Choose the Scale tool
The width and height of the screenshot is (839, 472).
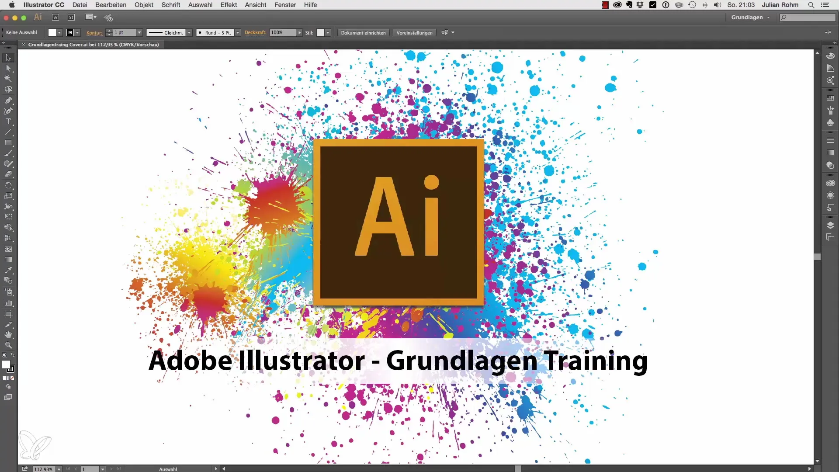pyautogui.click(x=8, y=196)
